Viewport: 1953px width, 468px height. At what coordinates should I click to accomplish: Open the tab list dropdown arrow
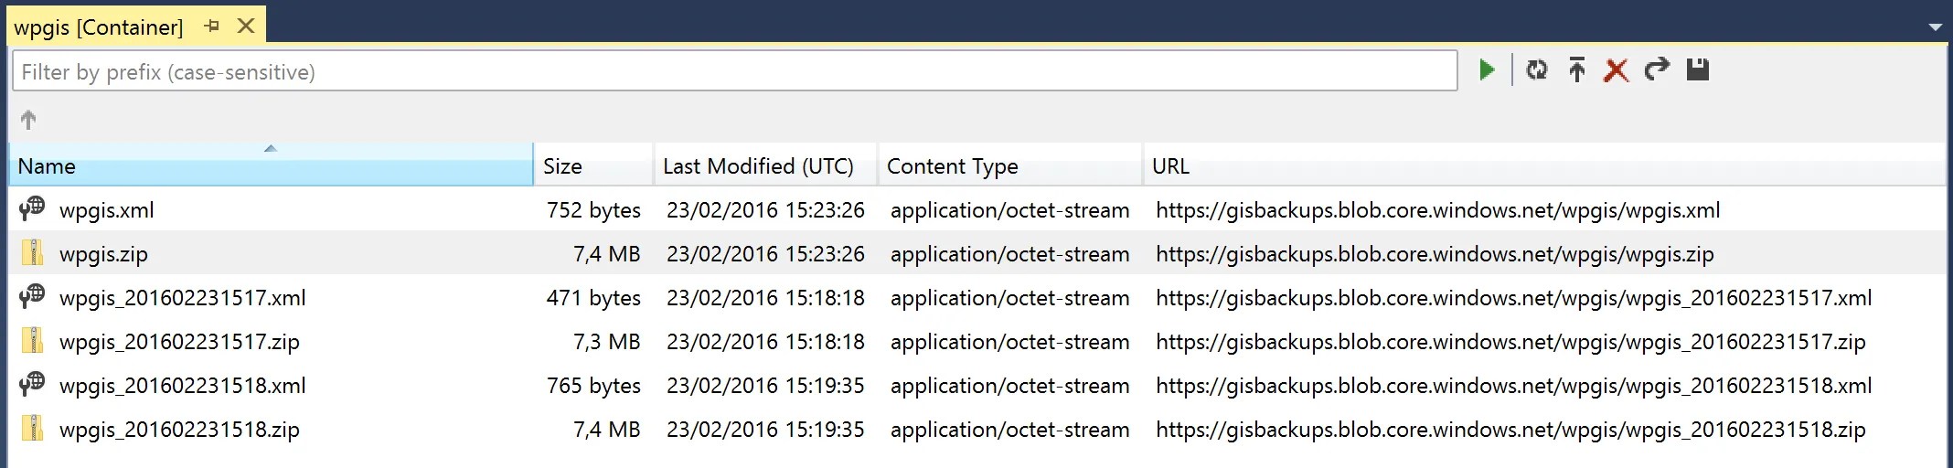click(1935, 27)
